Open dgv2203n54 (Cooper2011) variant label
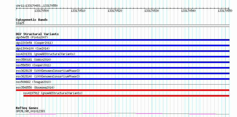The height and width of the screenshot is (117, 237). 34,43
